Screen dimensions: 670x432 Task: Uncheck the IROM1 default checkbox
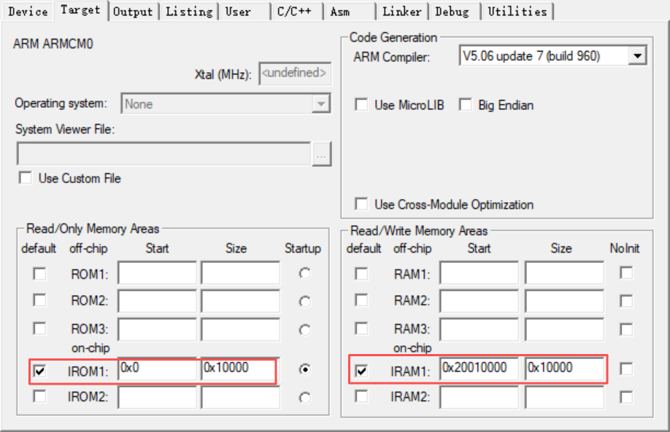[39, 371]
